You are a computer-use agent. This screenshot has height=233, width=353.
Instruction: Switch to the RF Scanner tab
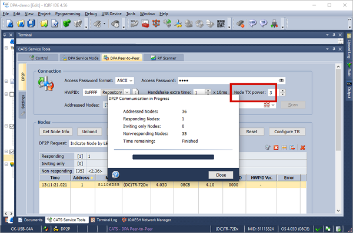tap(164, 58)
